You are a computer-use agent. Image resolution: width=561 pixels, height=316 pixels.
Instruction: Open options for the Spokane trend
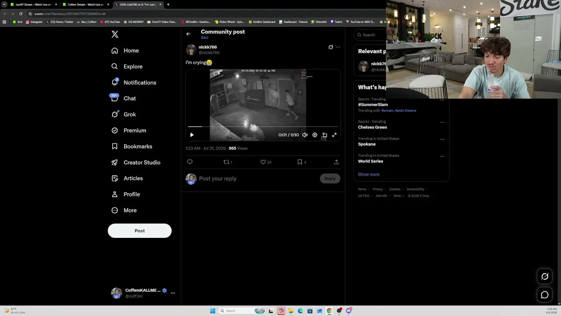[x=442, y=140]
